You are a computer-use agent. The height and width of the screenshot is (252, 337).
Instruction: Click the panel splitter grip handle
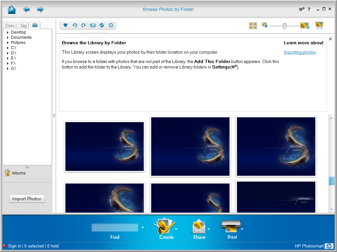coord(54,116)
